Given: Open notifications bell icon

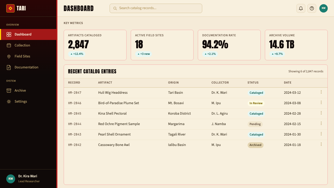Looking at the screenshot, I should pyautogui.click(x=301, y=8).
